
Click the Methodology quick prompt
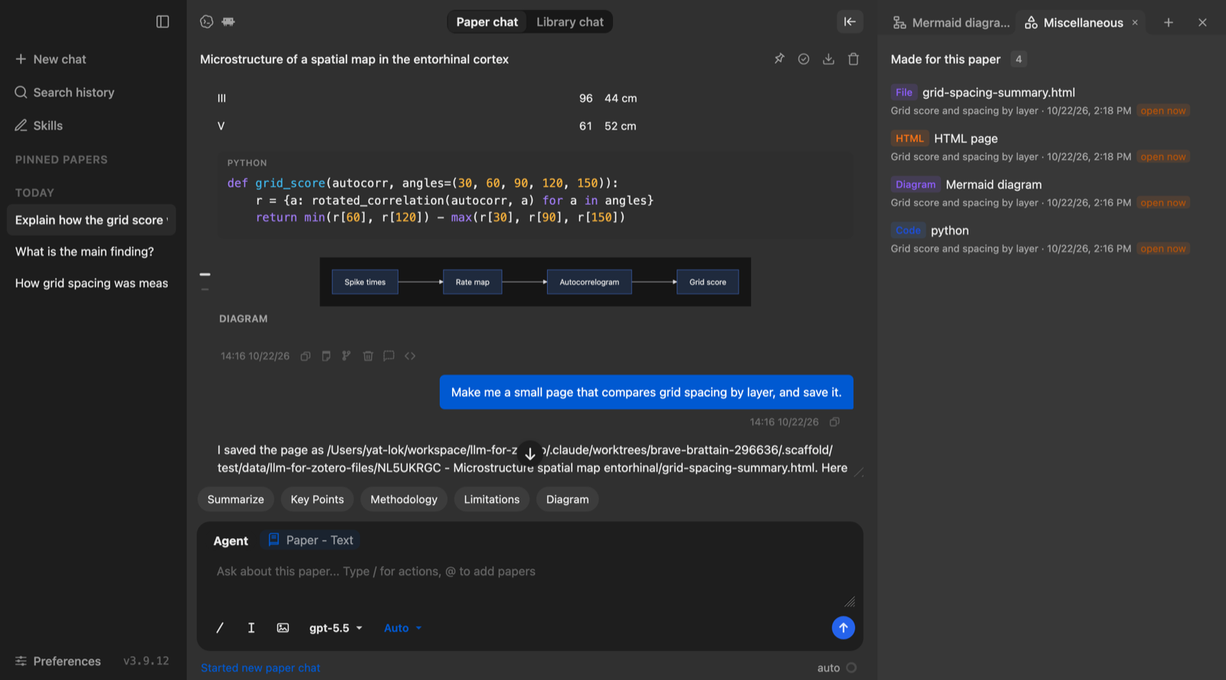point(404,499)
